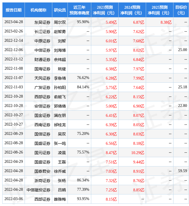189x206 pixels.
Task: Click the 2022-11-07 report date
Action: (14, 78)
